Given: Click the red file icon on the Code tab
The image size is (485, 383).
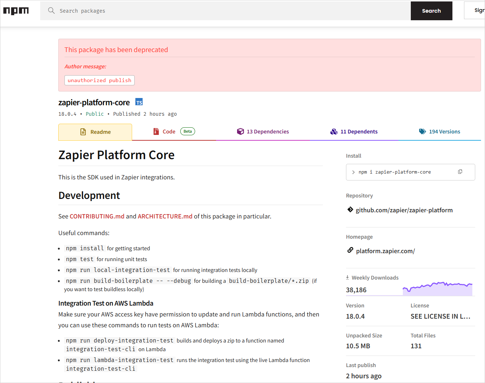Looking at the screenshot, I should pos(156,131).
